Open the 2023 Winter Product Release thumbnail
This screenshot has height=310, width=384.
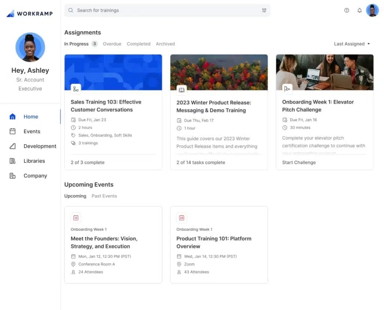pyautogui.click(x=219, y=72)
